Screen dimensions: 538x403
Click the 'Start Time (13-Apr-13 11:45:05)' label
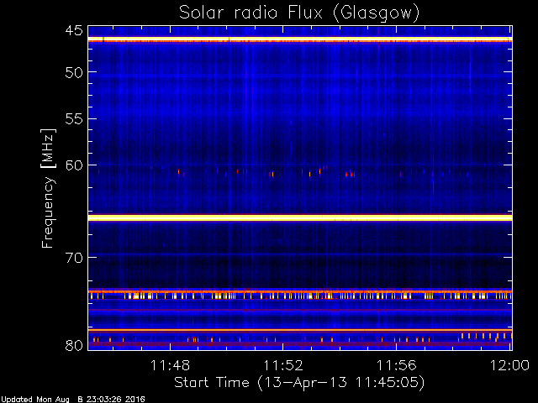pos(299,383)
